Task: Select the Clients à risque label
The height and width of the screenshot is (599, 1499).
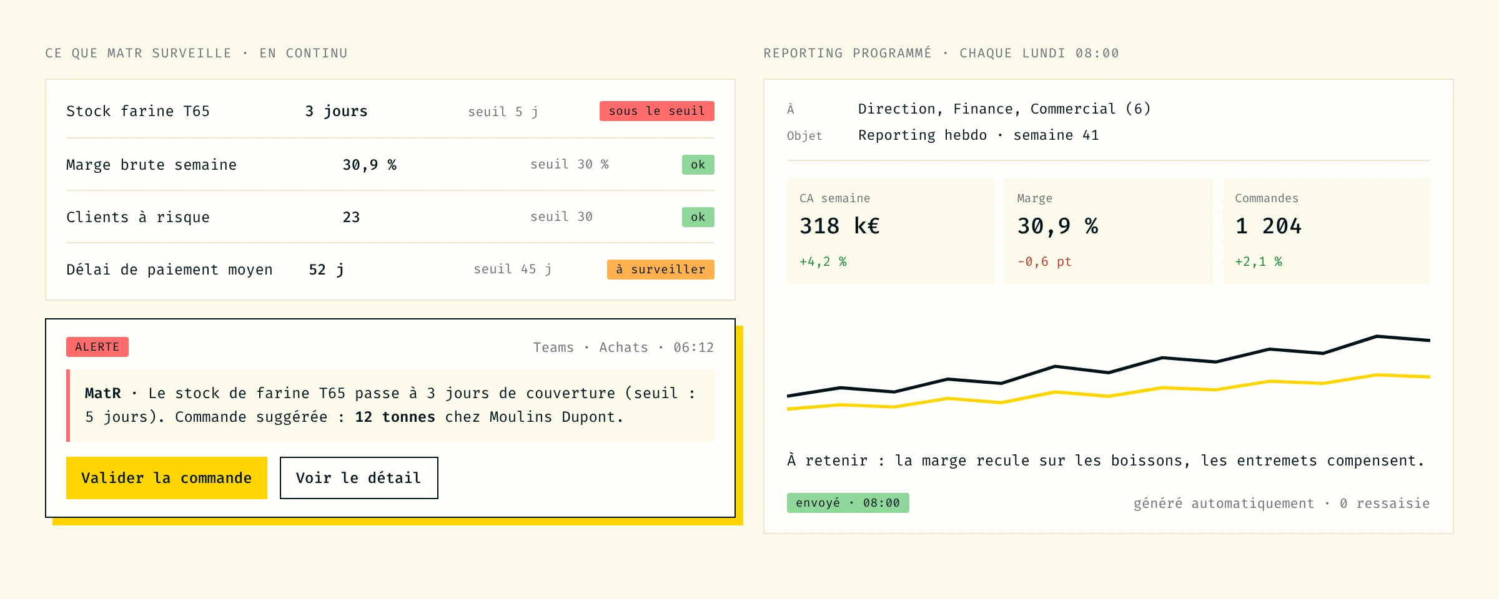Action: point(138,217)
